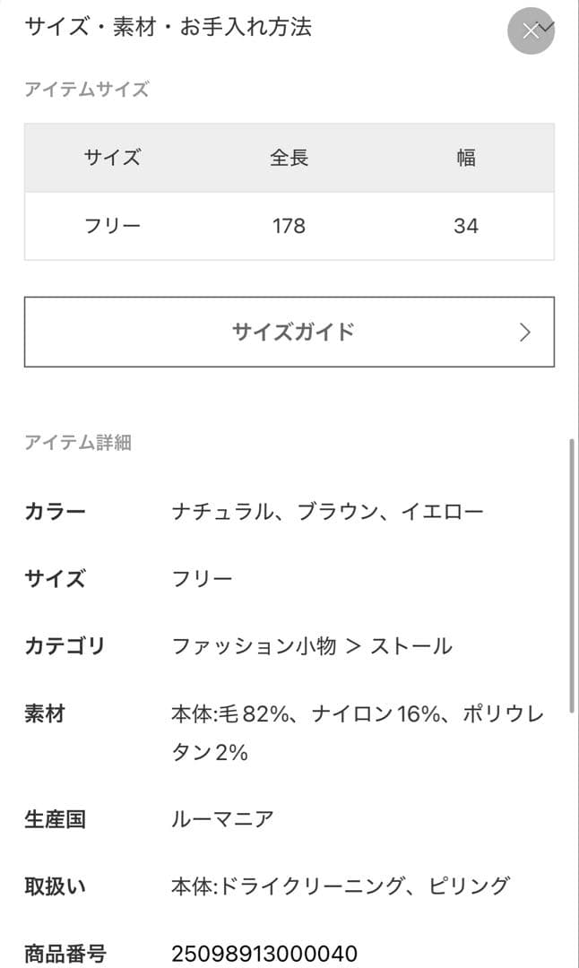Click the vertical scrollbar on the right edge
579x968 pixels.
point(573,574)
